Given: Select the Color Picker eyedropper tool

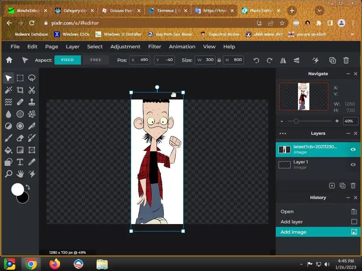Looking at the screenshot, I should pyautogui.click(x=31, y=162).
